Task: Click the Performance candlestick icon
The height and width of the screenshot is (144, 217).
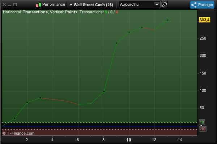Action: pyautogui.click(x=38, y=5)
